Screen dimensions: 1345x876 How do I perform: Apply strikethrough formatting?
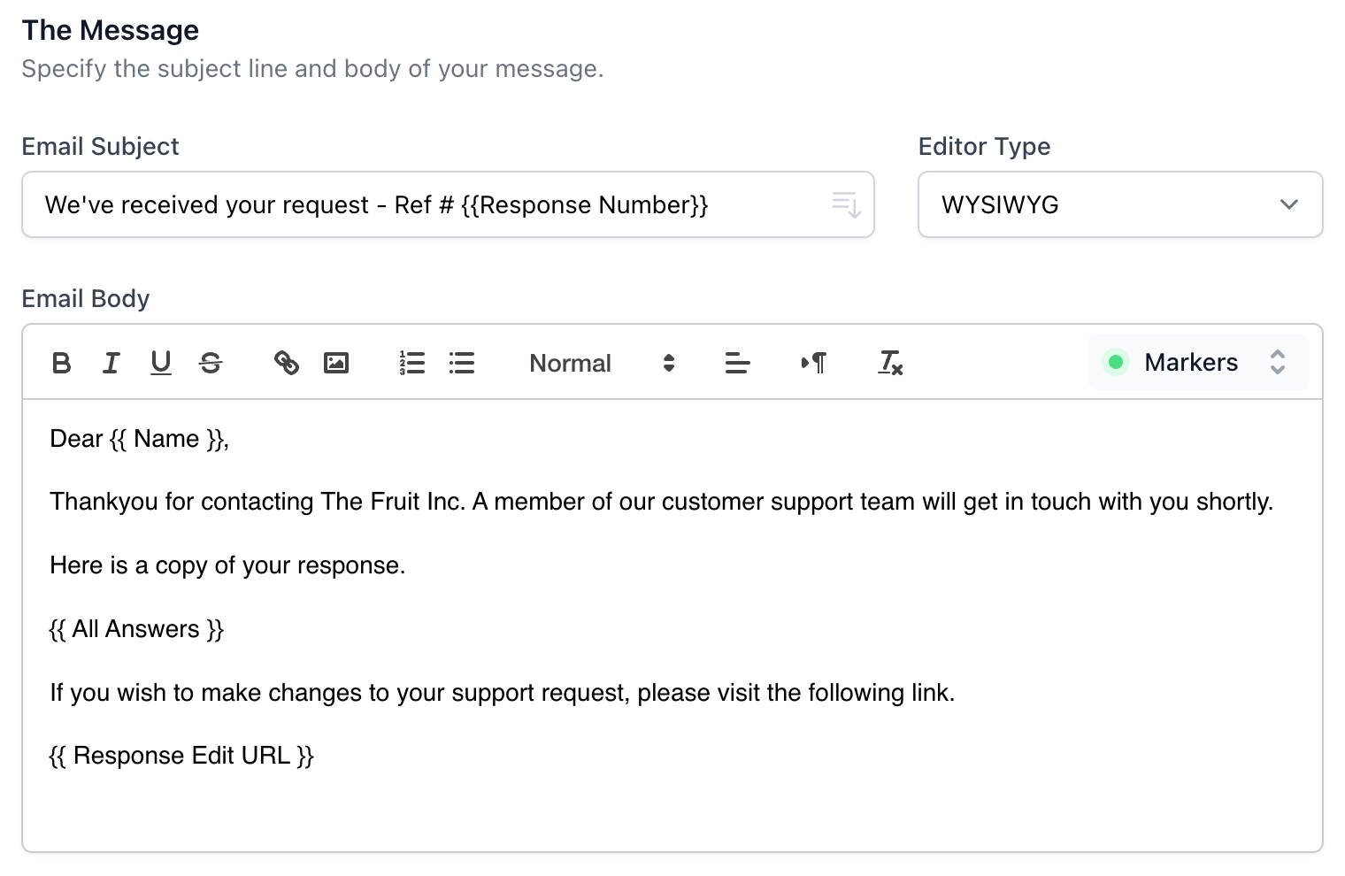click(x=211, y=363)
